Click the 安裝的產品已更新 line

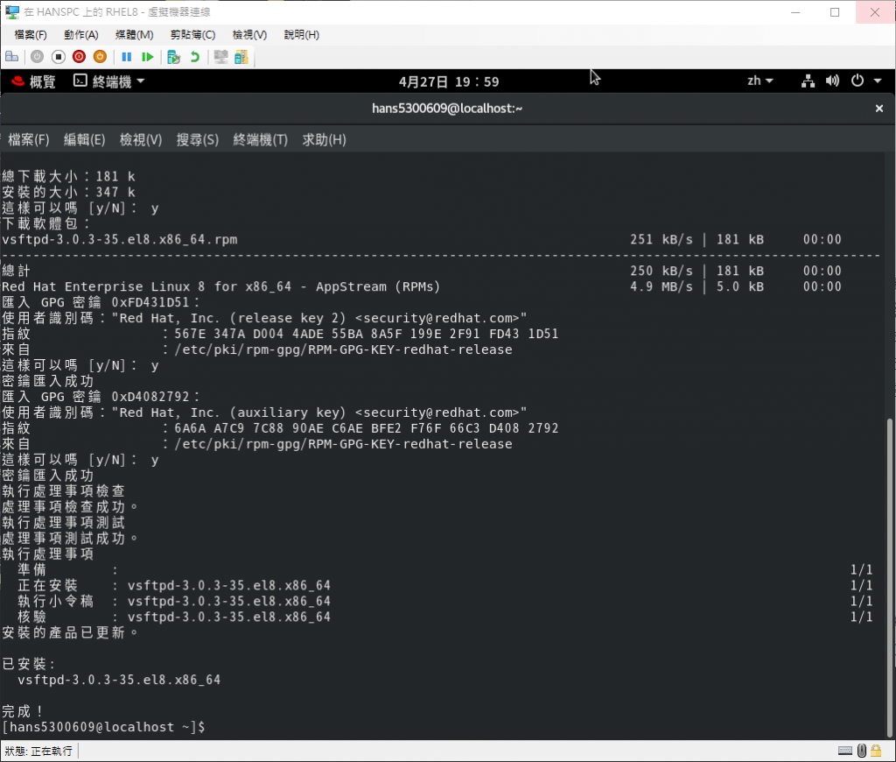click(x=70, y=632)
